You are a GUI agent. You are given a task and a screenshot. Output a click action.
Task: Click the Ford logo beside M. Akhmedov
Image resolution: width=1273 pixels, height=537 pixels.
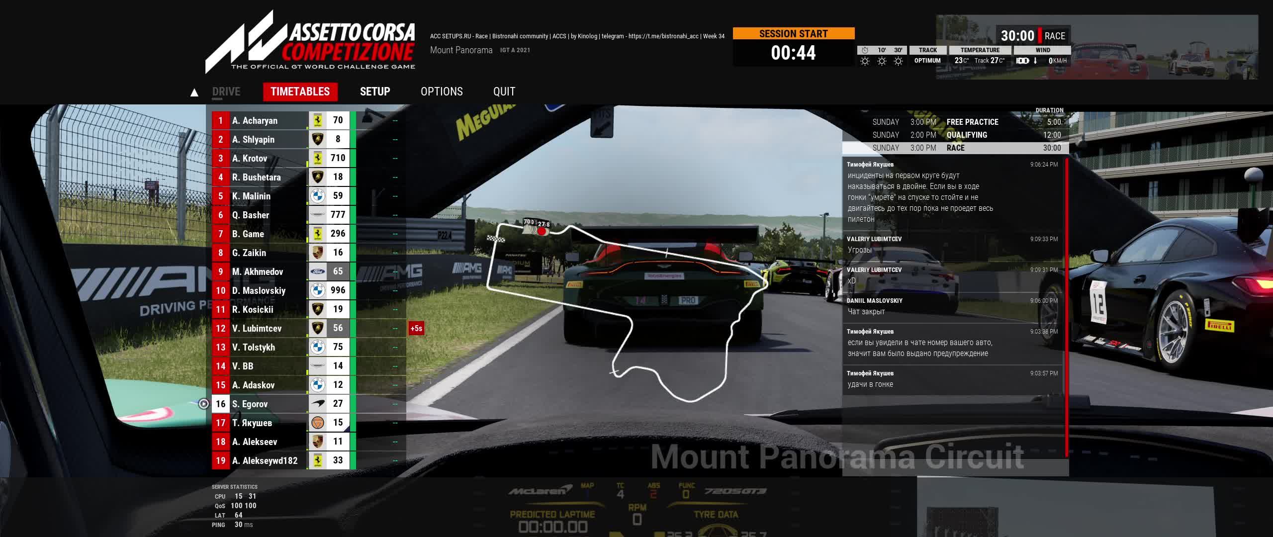pos(317,271)
